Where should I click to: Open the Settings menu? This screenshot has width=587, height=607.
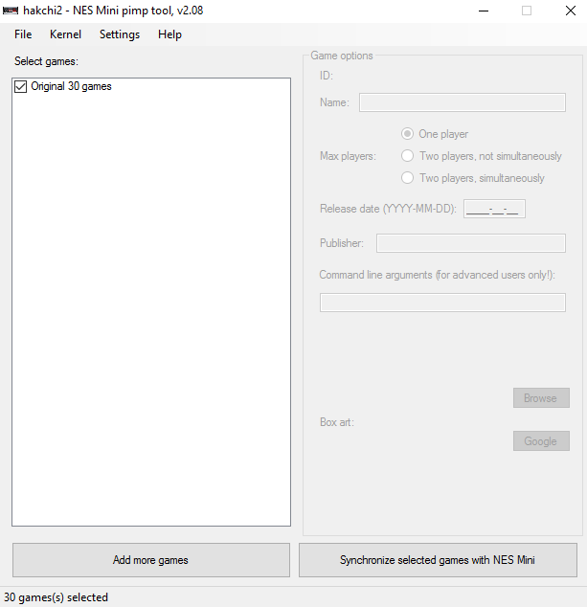(120, 34)
